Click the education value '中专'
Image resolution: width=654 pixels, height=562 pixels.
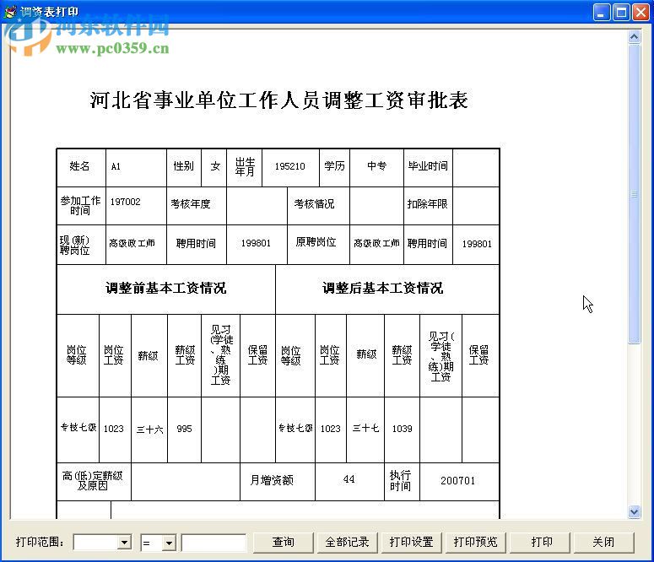coord(376,166)
